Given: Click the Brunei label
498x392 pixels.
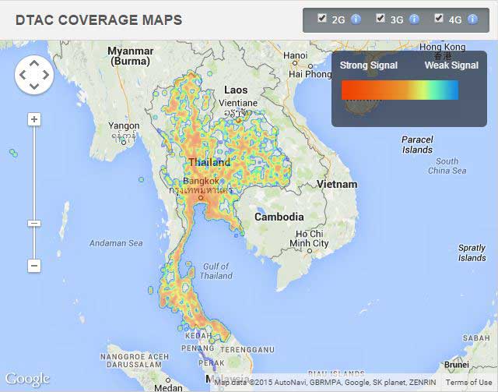Looking at the screenshot, I should (457, 365).
